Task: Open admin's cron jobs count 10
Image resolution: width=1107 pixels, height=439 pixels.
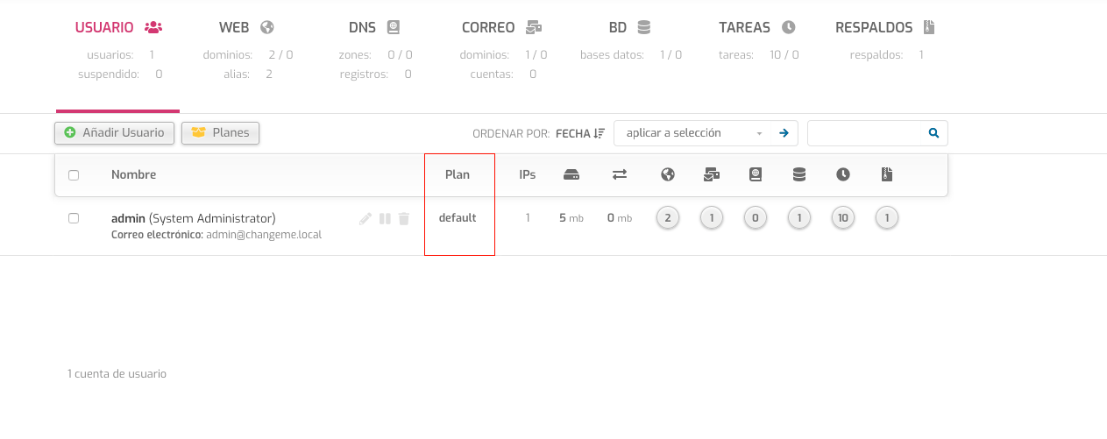Action: 843,218
